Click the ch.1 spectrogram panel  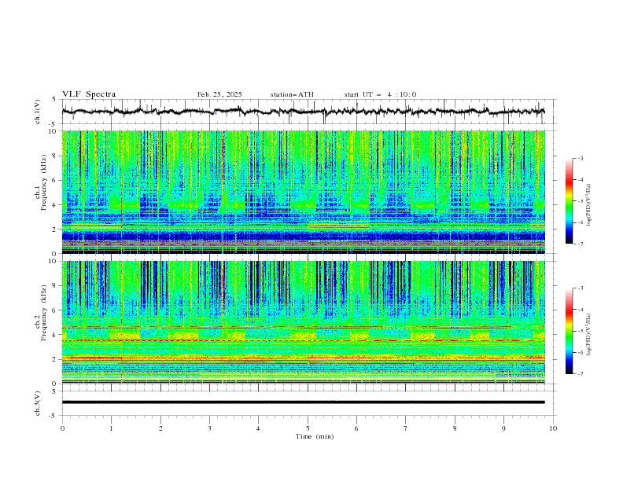coord(304,192)
